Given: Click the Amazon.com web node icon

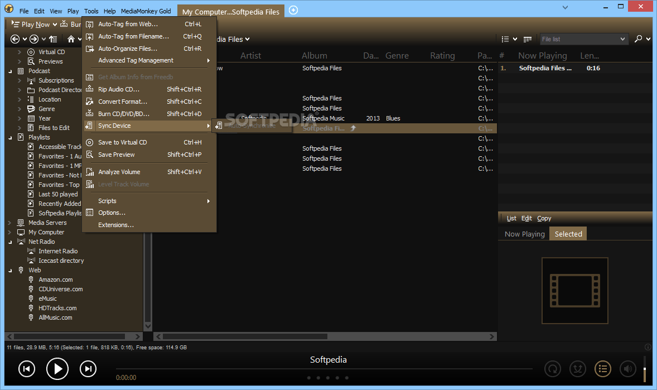Looking at the screenshot, I should coord(31,280).
